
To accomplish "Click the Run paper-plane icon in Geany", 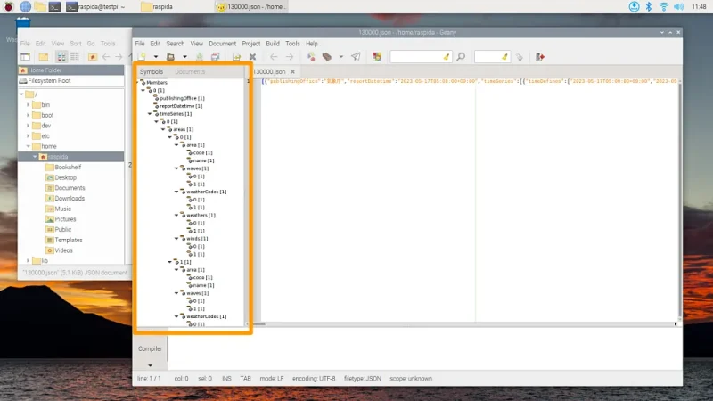I will [x=356, y=57].
